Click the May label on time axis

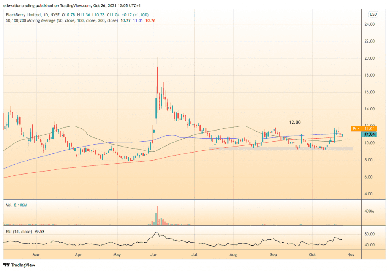(x=117, y=255)
